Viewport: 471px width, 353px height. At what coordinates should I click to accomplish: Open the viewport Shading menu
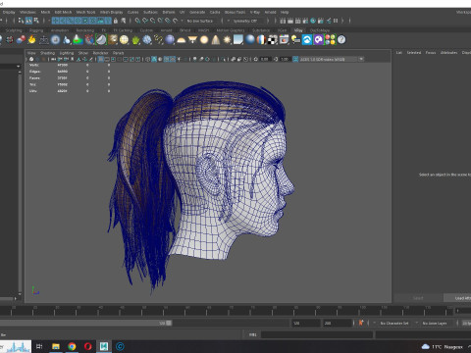pos(47,53)
